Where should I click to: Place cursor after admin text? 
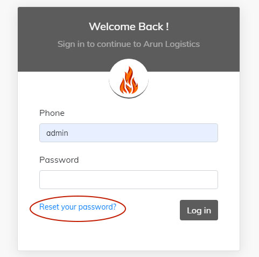click(x=69, y=133)
